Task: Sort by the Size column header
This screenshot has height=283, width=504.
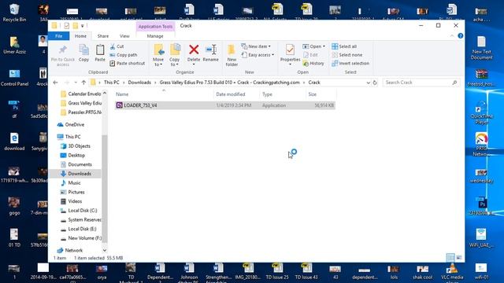Action: pos(312,94)
